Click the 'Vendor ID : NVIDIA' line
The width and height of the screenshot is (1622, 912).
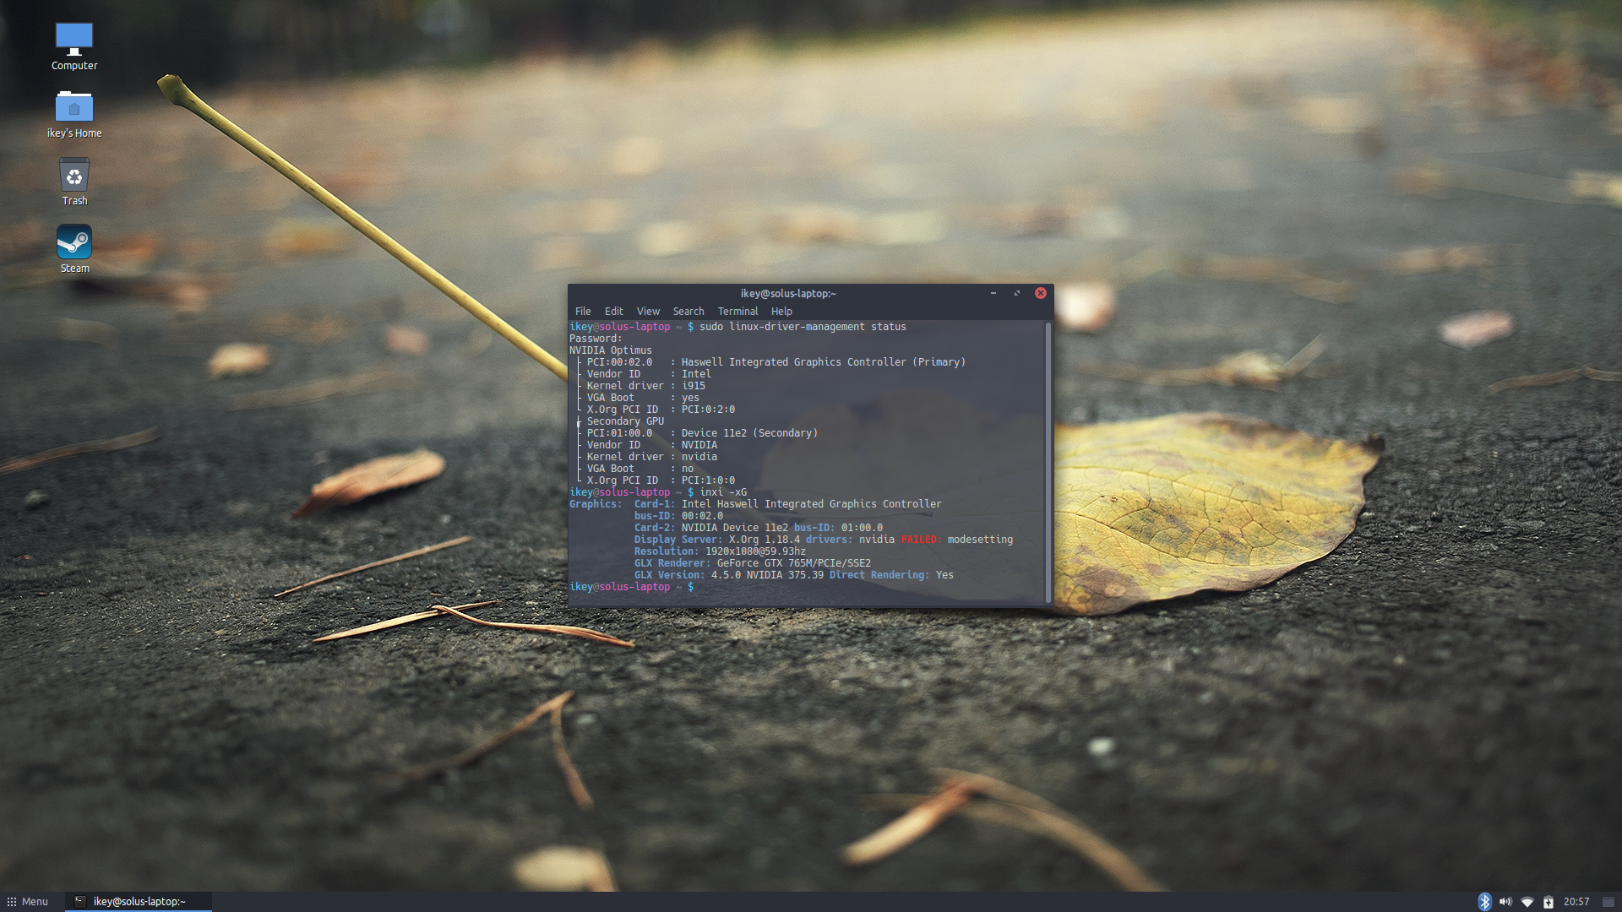pyautogui.click(x=652, y=445)
